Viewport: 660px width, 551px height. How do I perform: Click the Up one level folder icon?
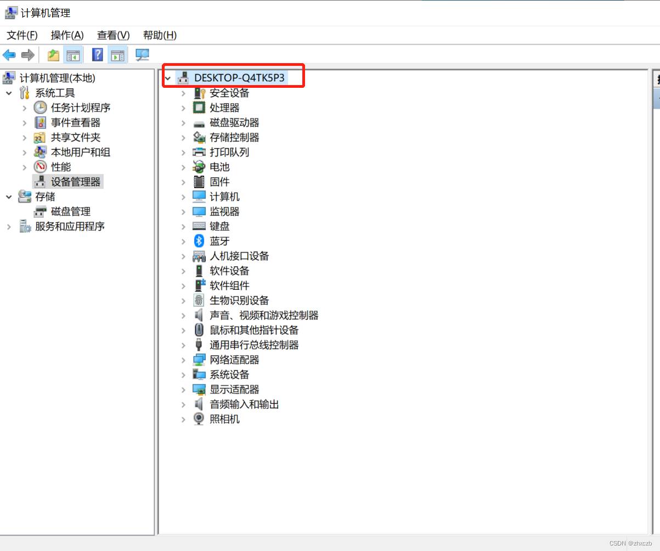tap(53, 55)
